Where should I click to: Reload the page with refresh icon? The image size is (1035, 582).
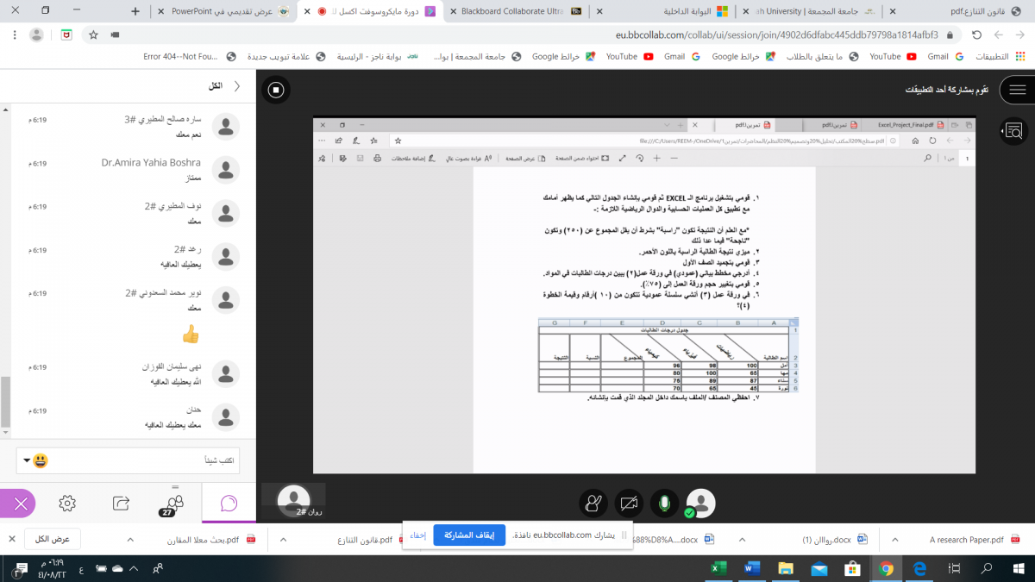[975, 34]
